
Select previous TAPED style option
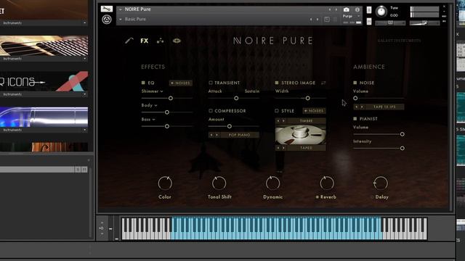[278, 148]
